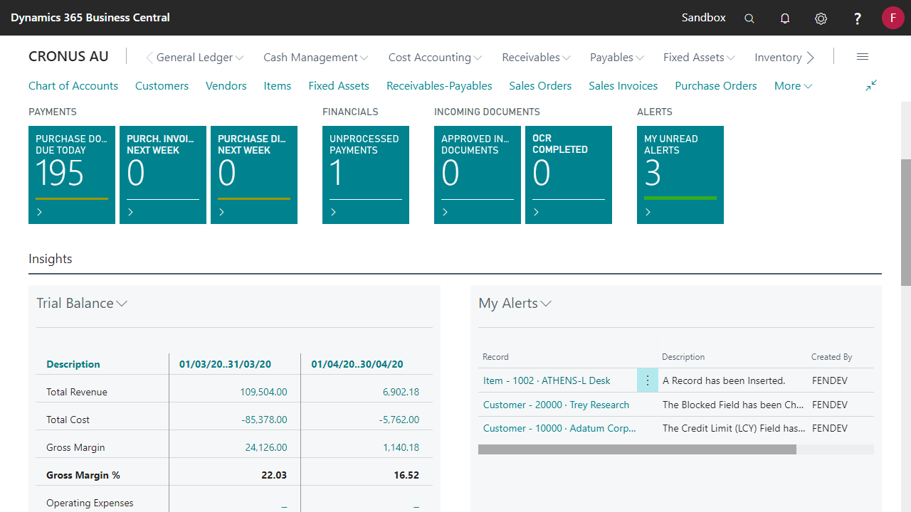The height and width of the screenshot is (512, 911).
Task: Open the Approved Incoming Documents tile
Action: click(x=478, y=175)
